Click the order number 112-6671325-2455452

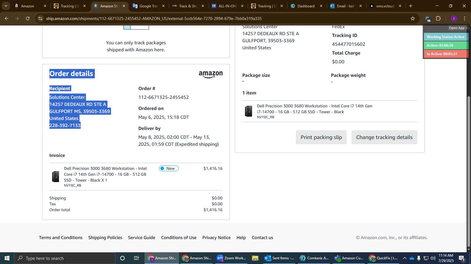point(163,97)
